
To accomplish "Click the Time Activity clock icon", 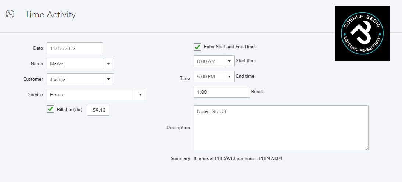I will pyautogui.click(x=10, y=14).
